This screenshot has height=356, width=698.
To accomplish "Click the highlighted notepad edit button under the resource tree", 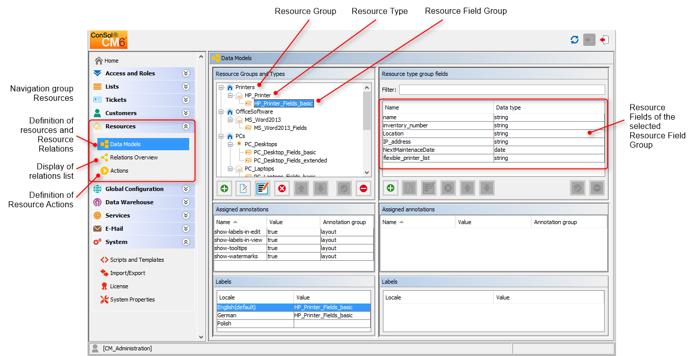I will pyautogui.click(x=263, y=188).
